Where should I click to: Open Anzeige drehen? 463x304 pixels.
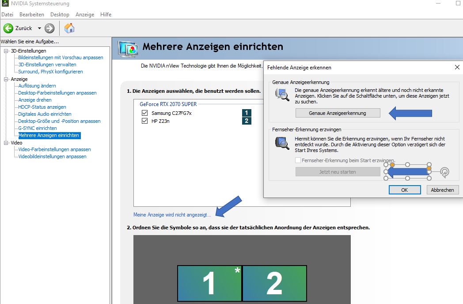[35, 100]
